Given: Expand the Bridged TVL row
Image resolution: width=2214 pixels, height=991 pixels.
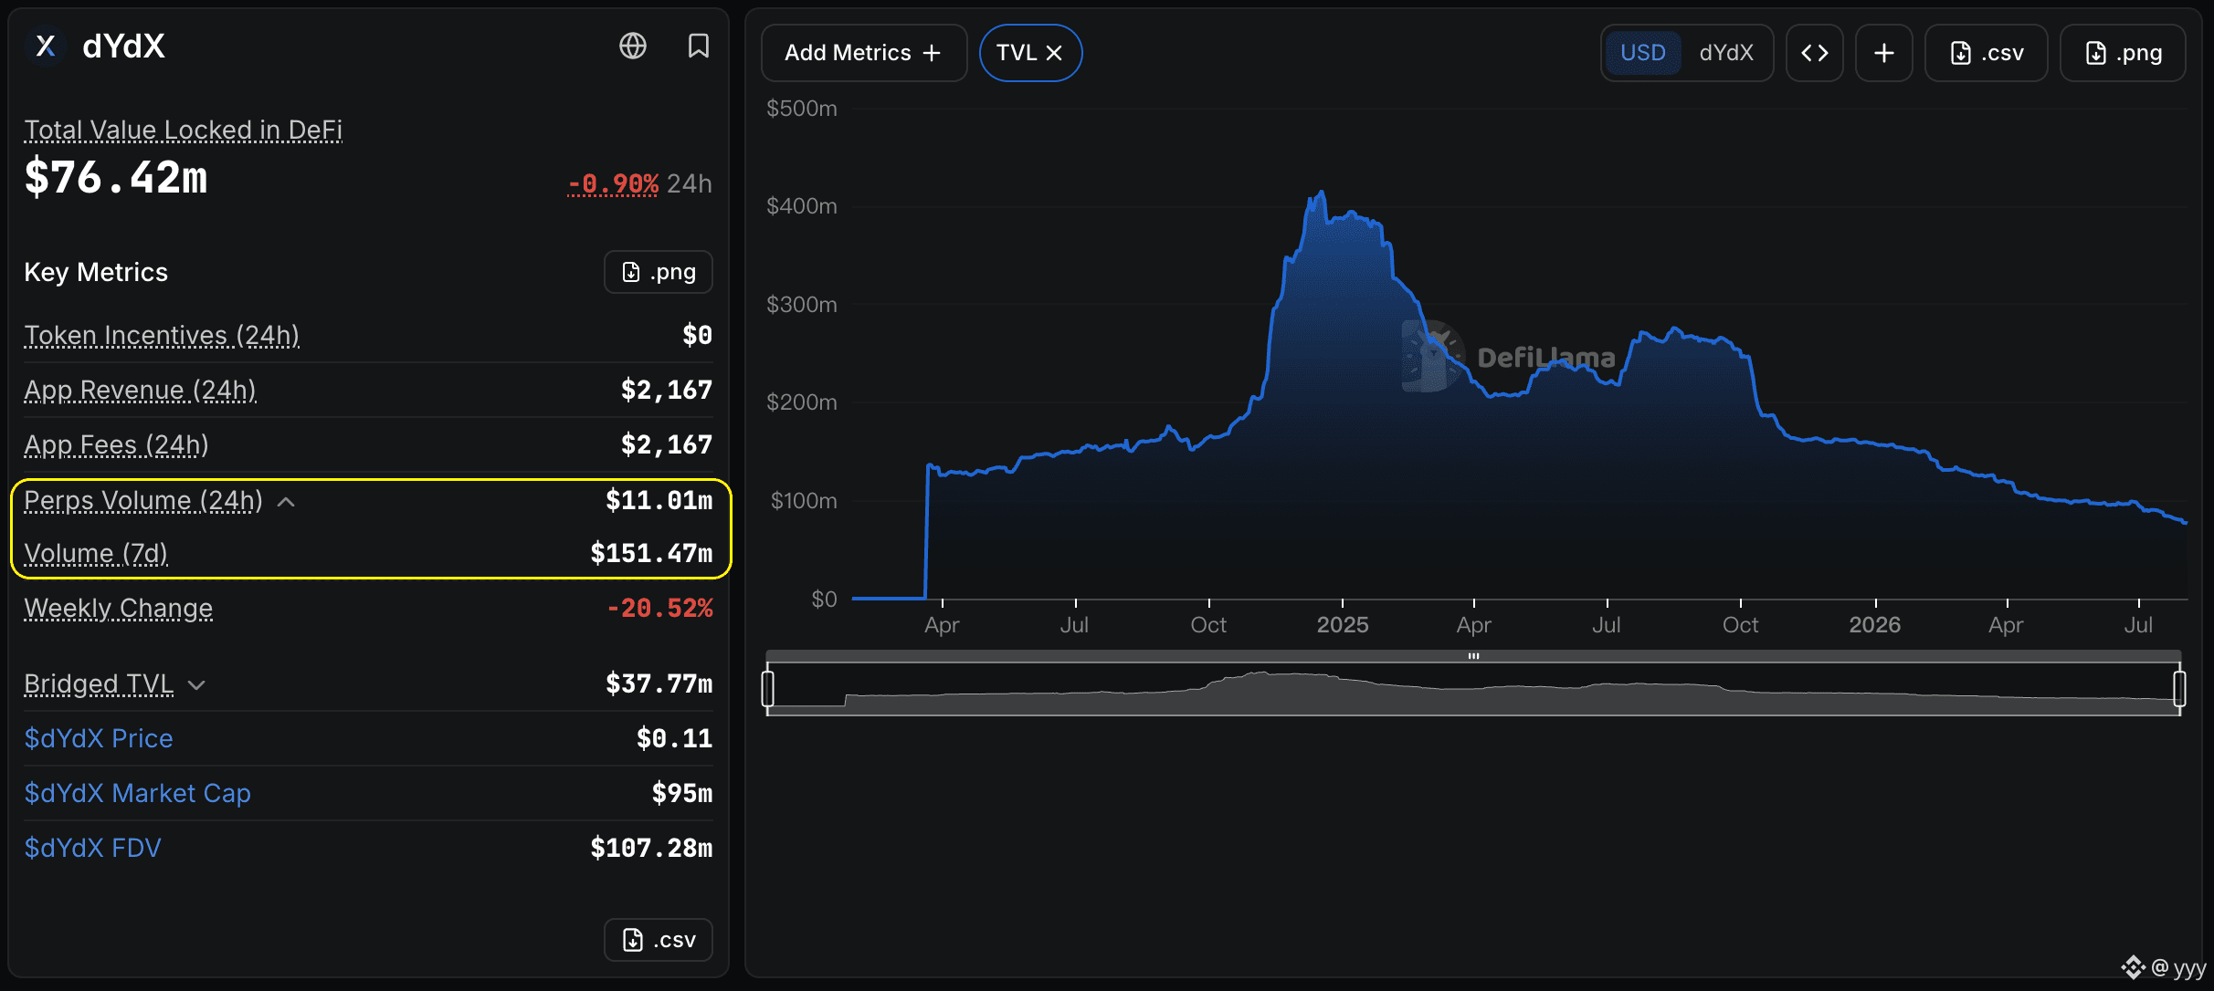Looking at the screenshot, I should point(196,685).
